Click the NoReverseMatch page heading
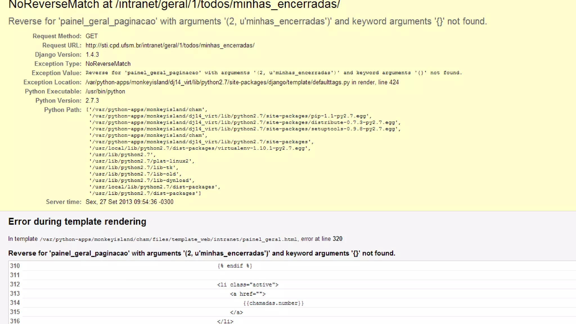The width and height of the screenshot is (576, 324). [x=174, y=4]
